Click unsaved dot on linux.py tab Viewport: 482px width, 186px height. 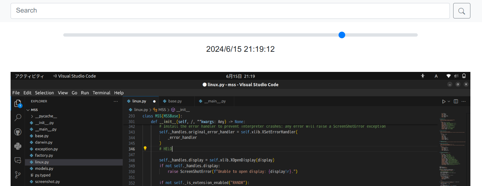coord(154,102)
